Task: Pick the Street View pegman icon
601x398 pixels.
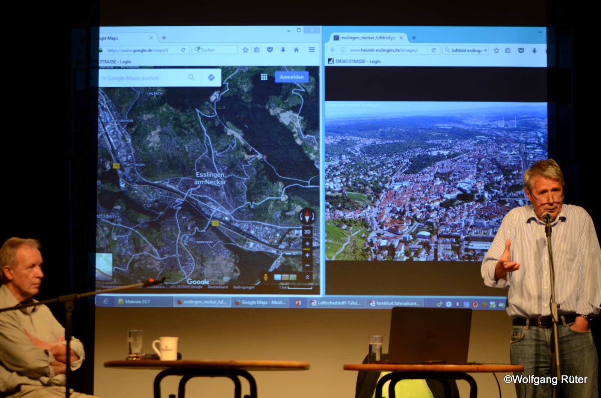Action: point(266,277)
